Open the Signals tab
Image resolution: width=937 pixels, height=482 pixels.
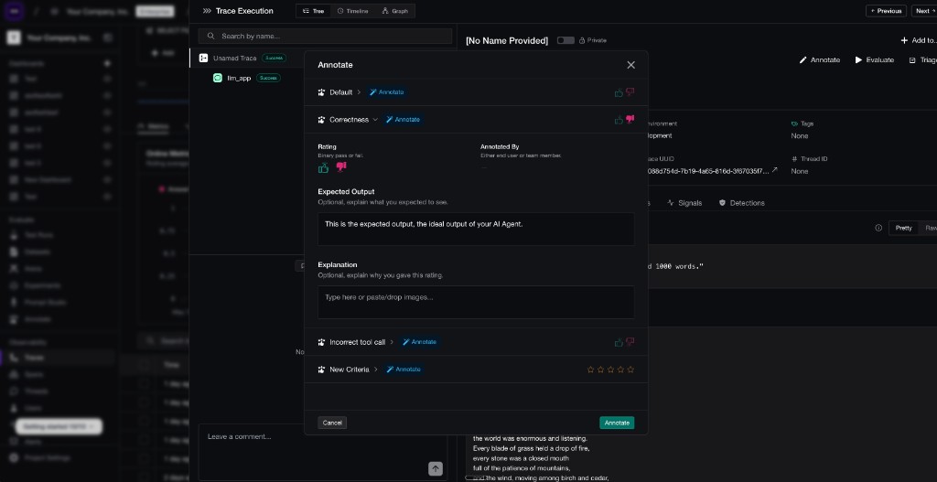coord(684,203)
